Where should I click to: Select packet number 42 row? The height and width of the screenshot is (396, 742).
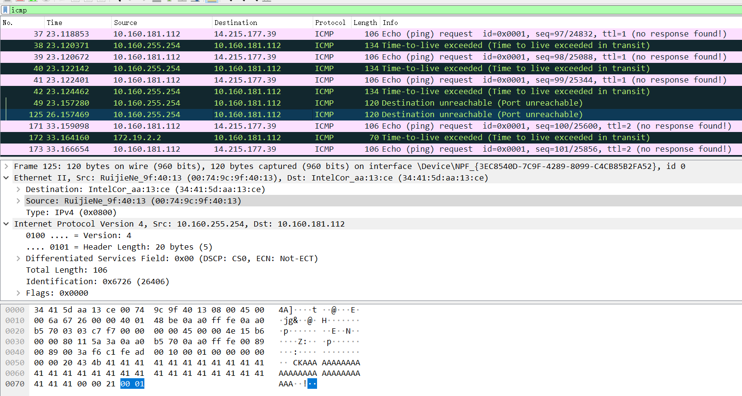[371, 92]
